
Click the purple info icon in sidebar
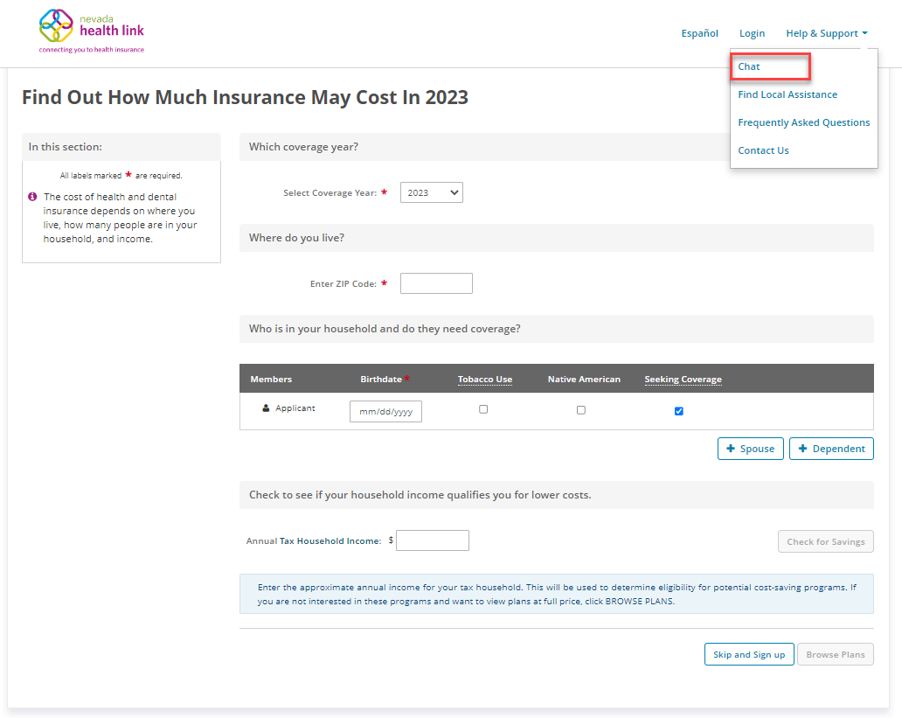[33, 197]
